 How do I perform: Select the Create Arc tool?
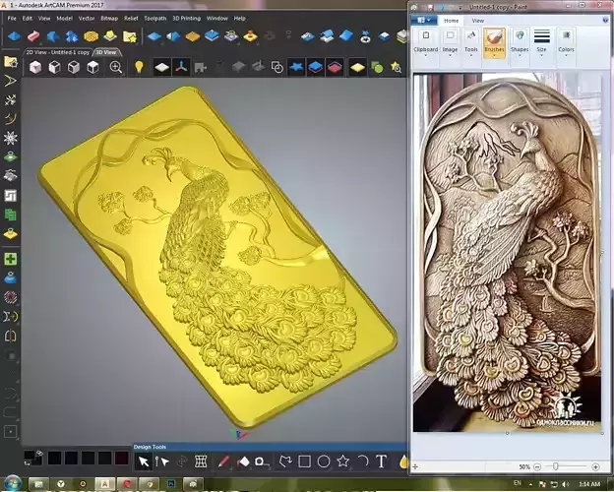pos(363,461)
